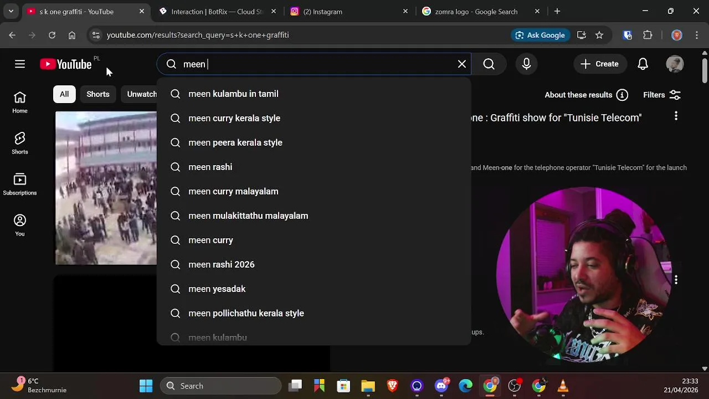Open the Extensions puzzle icon
This screenshot has height=399, width=709.
pos(648,35)
